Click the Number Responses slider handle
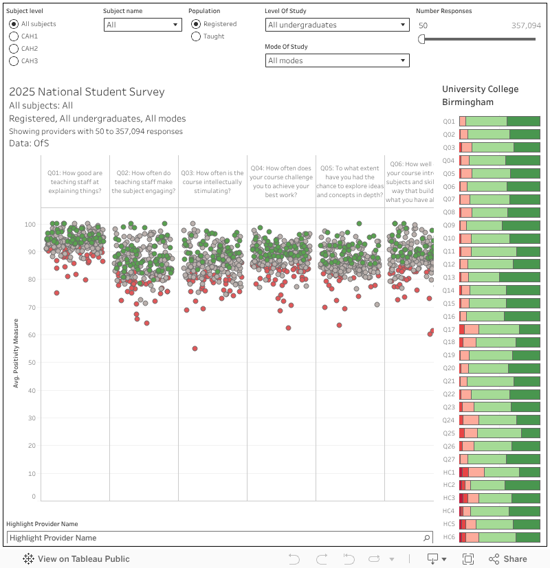This screenshot has height=568, width=550. (421, 39)
